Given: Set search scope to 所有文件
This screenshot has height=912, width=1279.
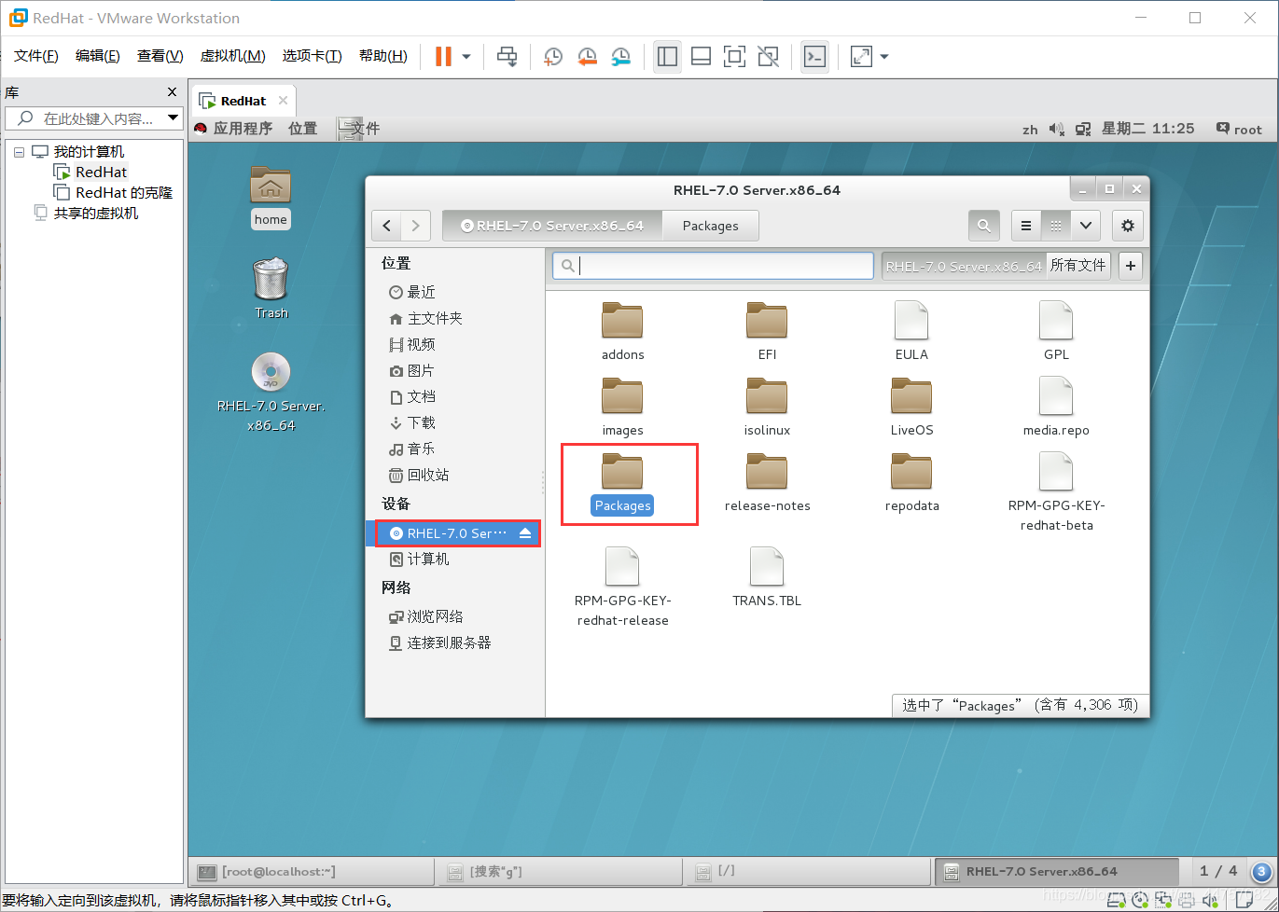Looking at the screenshot, I should point(1077,266).
